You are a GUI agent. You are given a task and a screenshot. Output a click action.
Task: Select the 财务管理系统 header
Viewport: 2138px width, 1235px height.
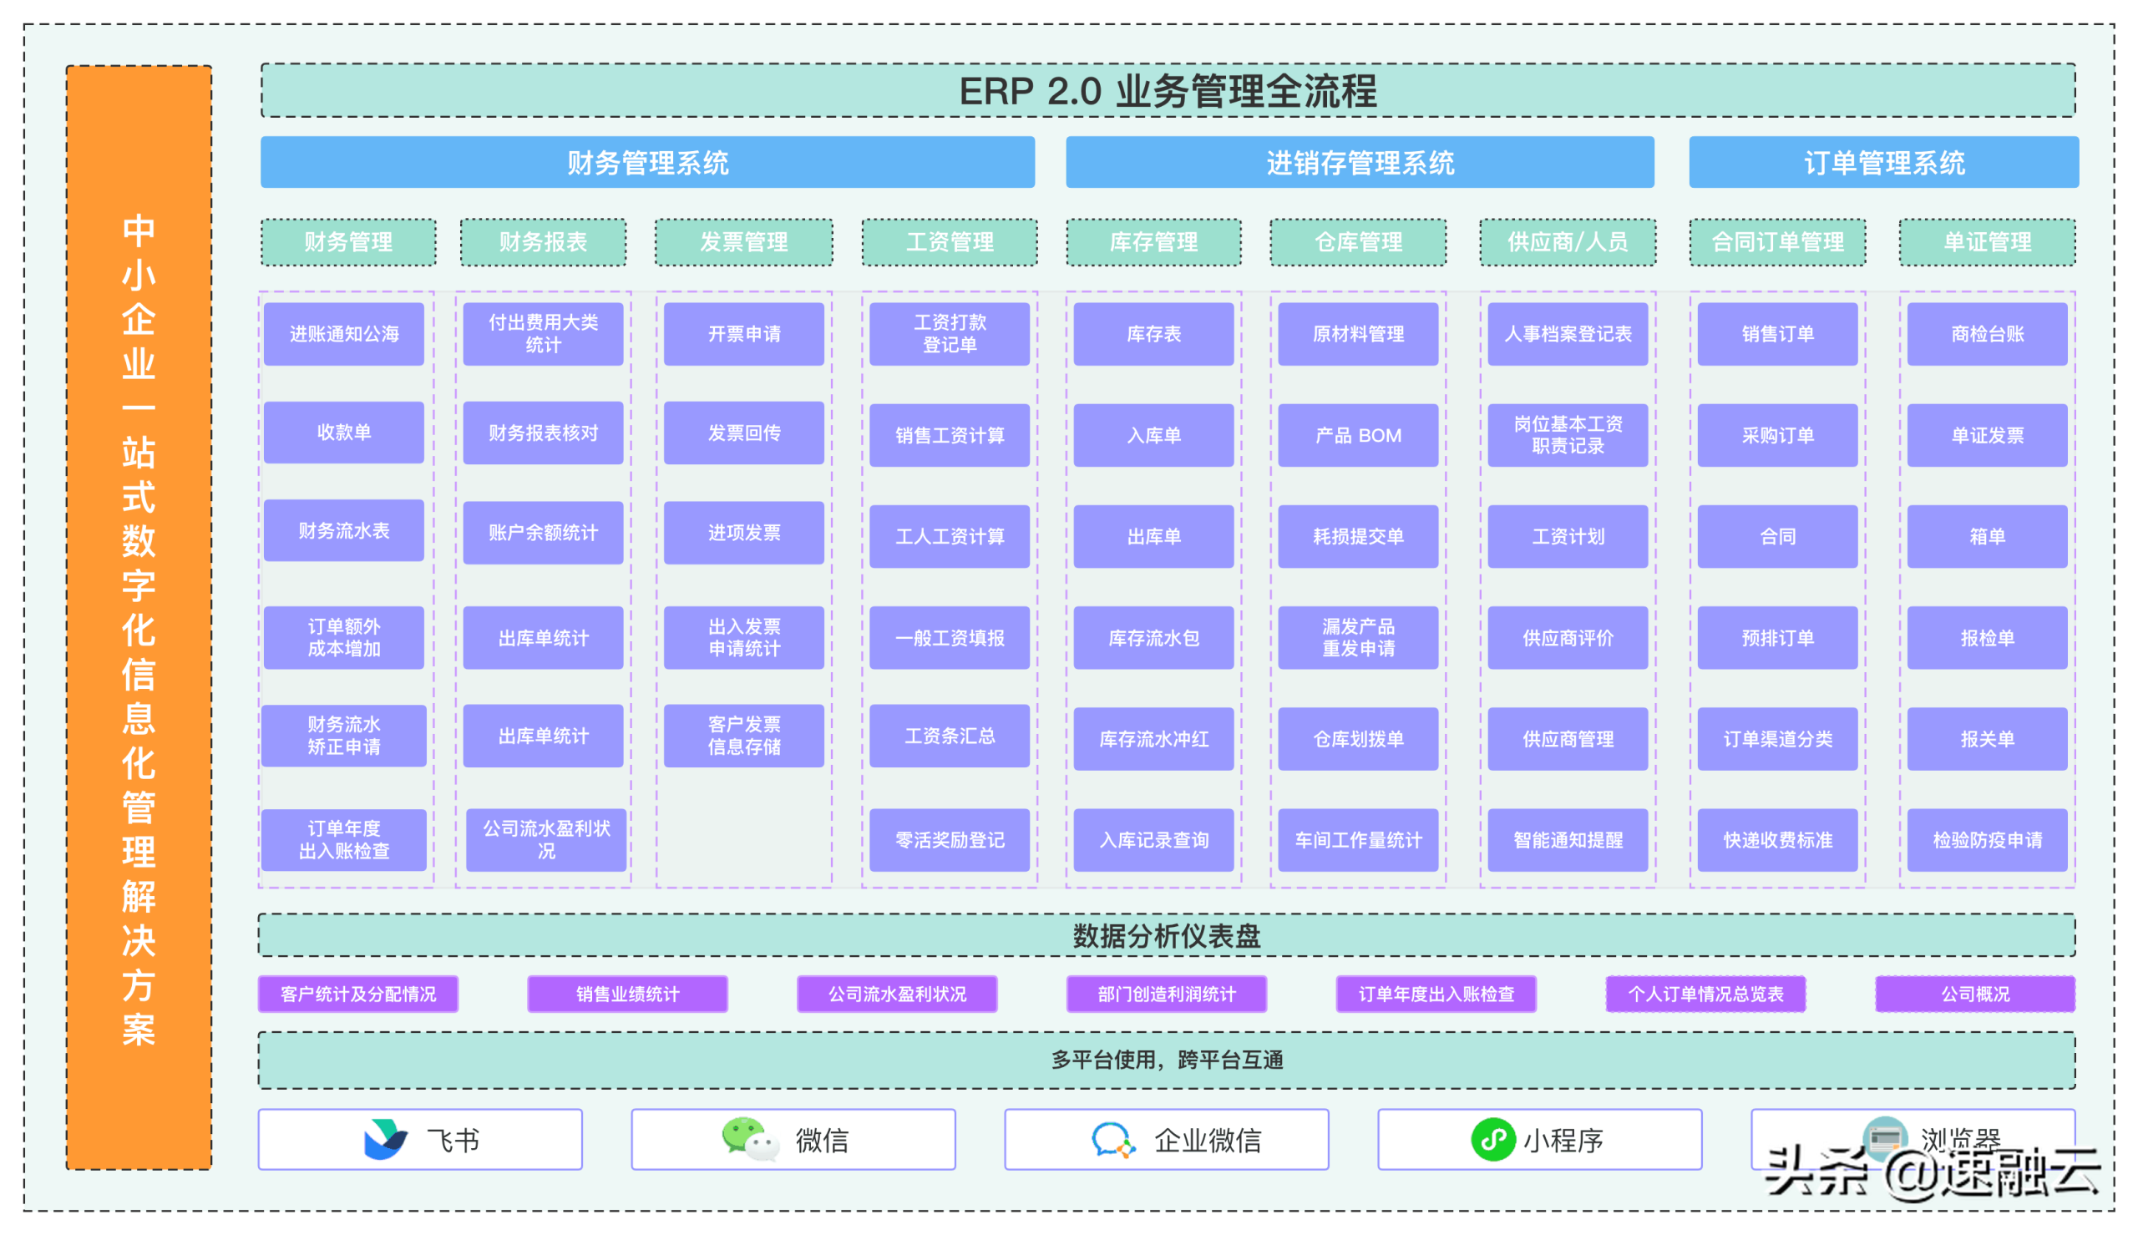(647, 162)
